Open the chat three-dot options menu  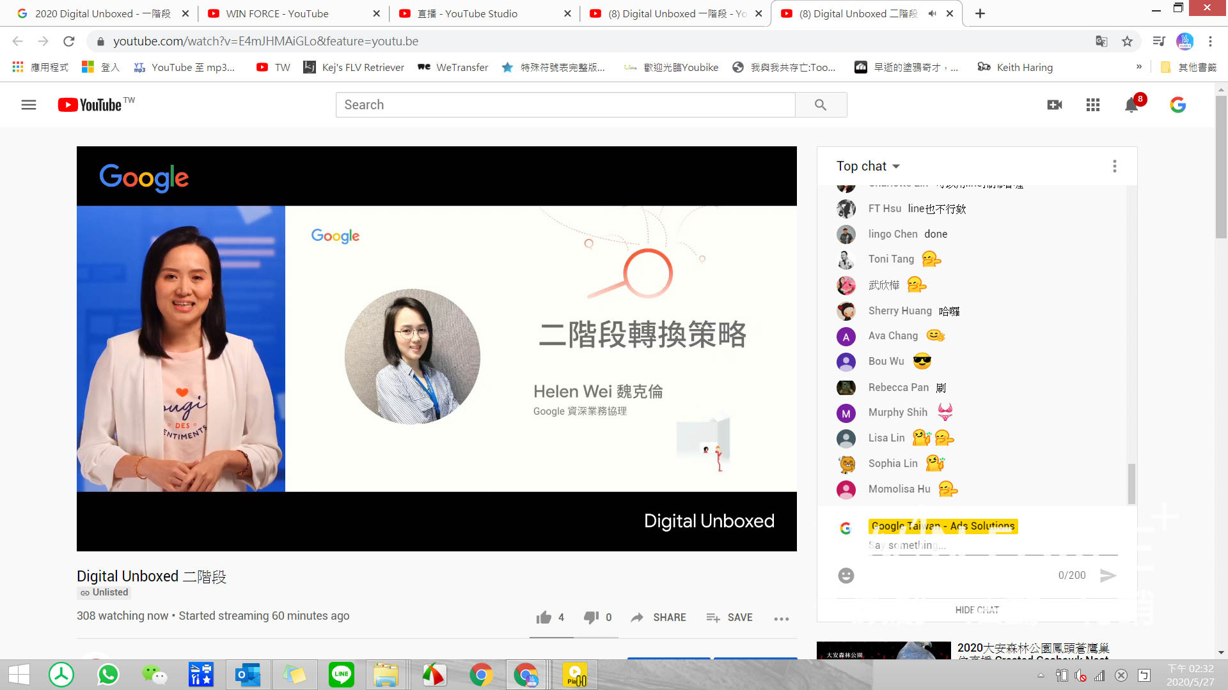1114,166
